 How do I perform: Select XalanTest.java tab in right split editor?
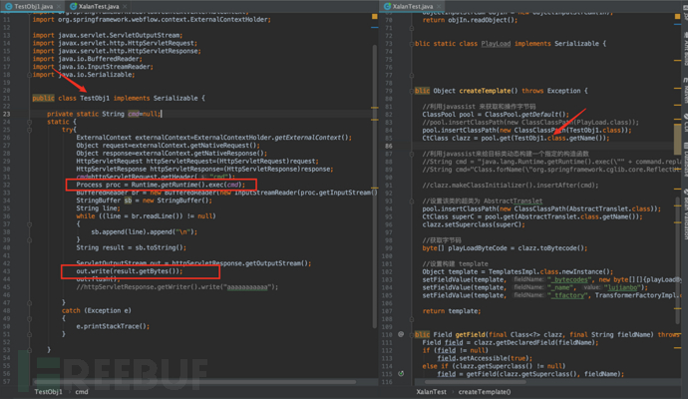click(413, 6)
